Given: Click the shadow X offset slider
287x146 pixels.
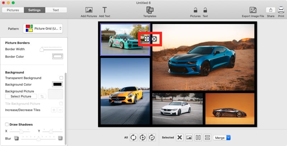Looking at the screenshot, I should click(x=20, y=131).
